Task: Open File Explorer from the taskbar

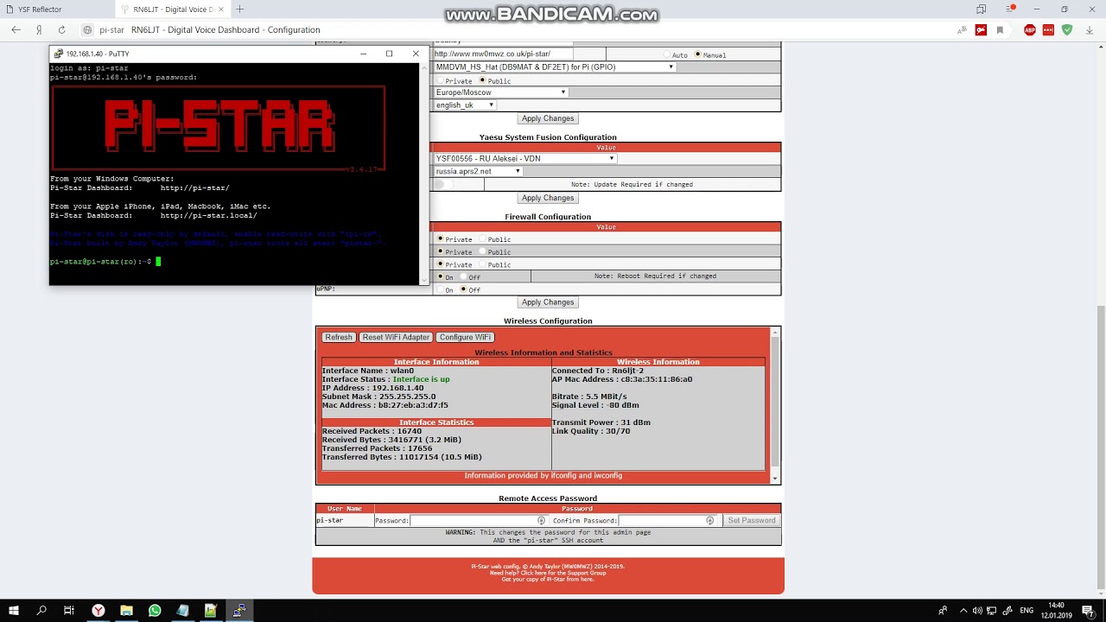Action: (x=126, y=610)
